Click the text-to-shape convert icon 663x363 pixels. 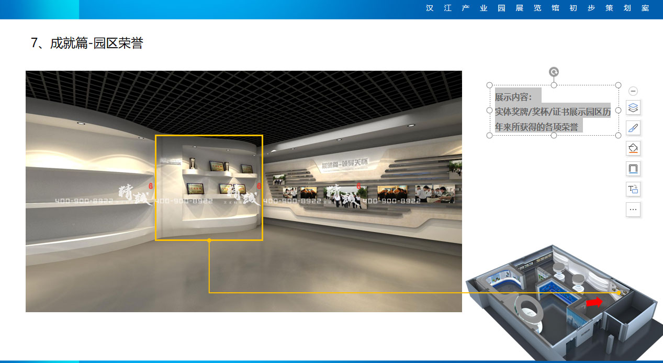pos(633,189)
